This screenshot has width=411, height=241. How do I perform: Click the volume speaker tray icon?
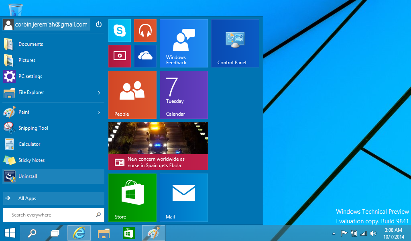tap(373, 233)
